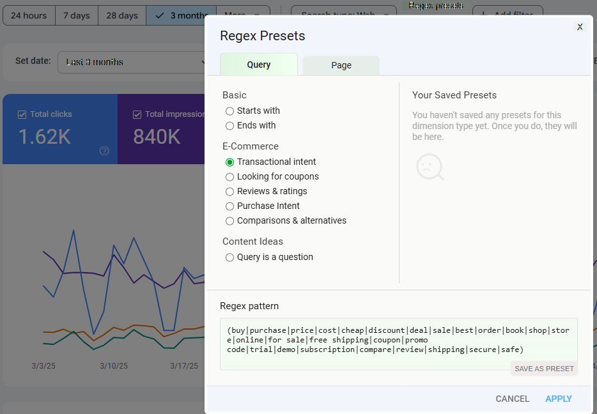Click the help icon on Total clicks card
597x414 pixels.
coord(104,151)
